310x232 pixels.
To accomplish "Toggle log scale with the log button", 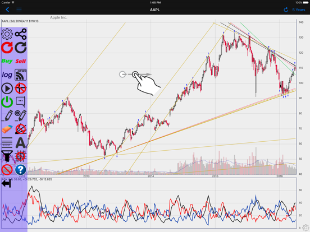I will click(7, 75).
